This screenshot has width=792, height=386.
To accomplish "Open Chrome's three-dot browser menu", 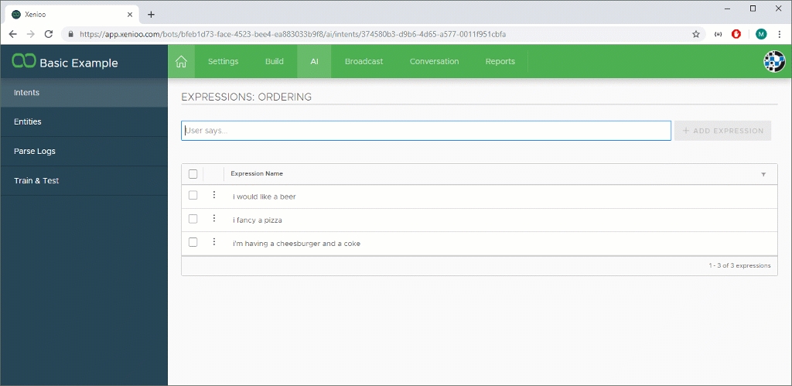I will pyautogui.click(x=779, y=34).
